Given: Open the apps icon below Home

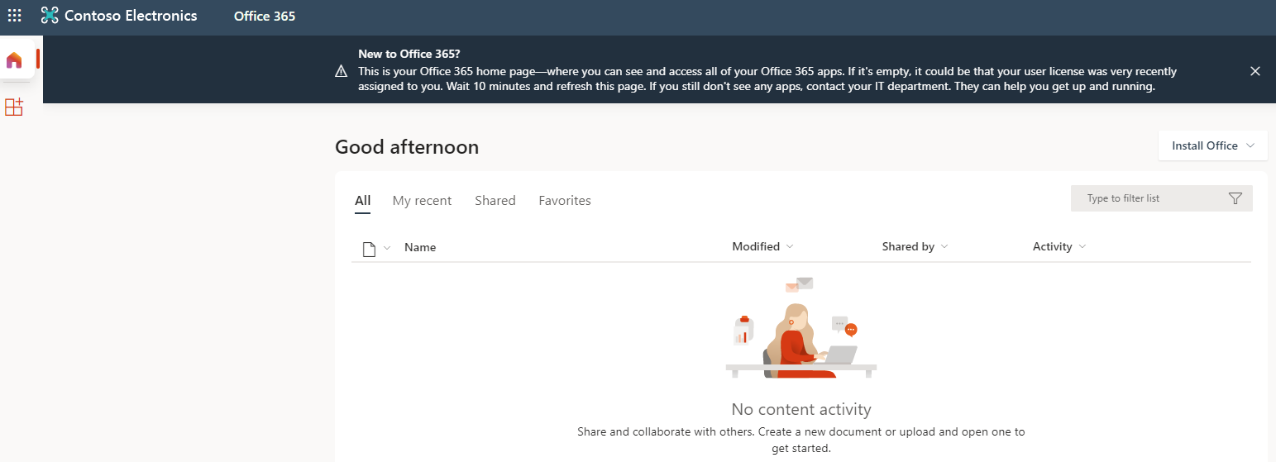Looking at the screenshot, I should pyautogui.click(x=14, y=107).
